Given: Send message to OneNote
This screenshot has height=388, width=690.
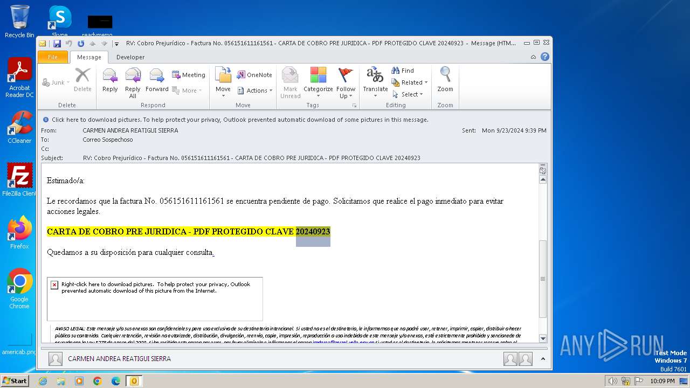Looking at the screenshot, I should (x=254, y=75).
